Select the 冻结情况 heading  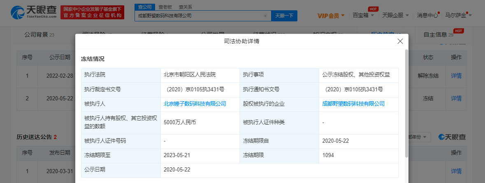[93, 59]
